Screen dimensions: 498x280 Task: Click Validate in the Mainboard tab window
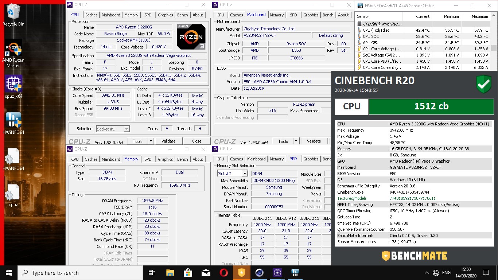[314, 141]
